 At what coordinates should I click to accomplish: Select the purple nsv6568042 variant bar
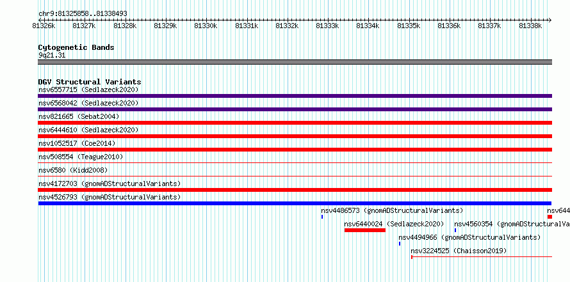[x=295, y=109]
